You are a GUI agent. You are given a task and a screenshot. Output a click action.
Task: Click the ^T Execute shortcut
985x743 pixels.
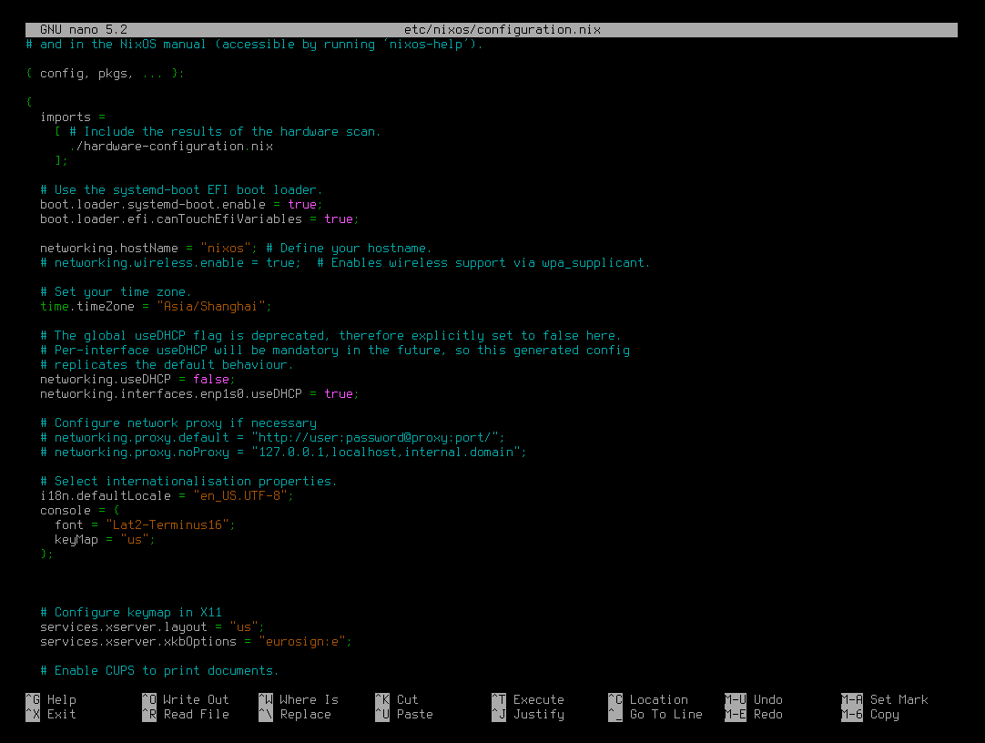coord(528,699)
